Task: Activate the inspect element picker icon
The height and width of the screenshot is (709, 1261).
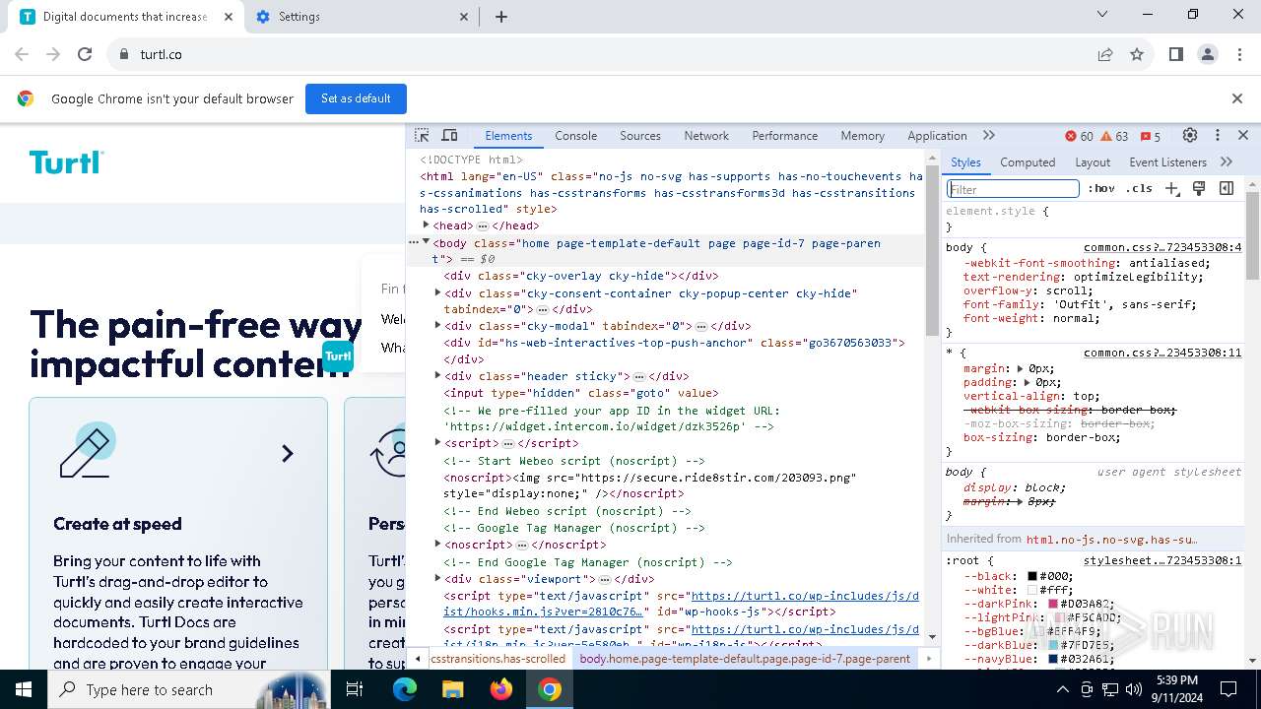Action: point(422,136)
